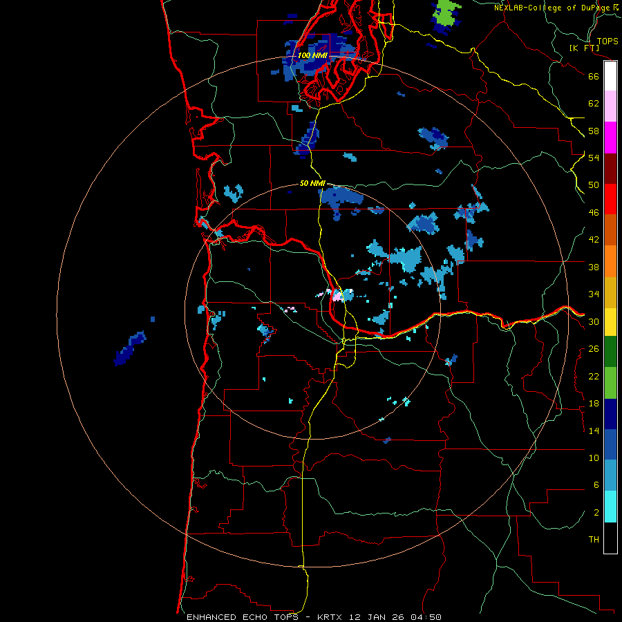Click the dark green legend swatch
The image size is (622, 622).
(x=610, y=352)
